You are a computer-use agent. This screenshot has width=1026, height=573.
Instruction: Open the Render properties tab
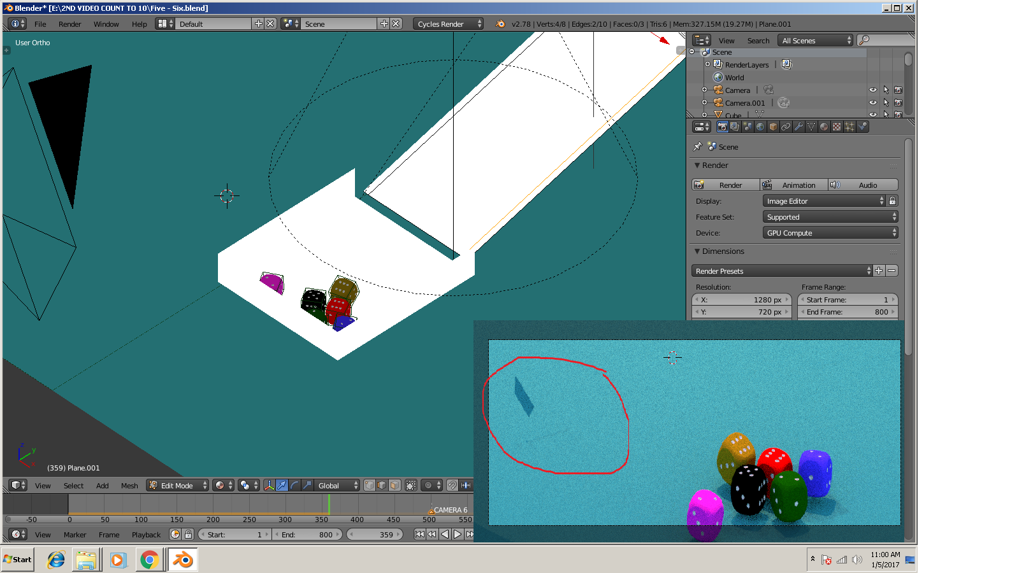tap(722, 127)
